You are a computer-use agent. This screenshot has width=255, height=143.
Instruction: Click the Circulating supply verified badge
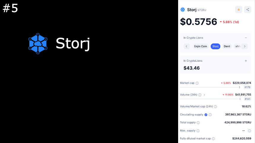pyautogui.click(x=206, y=115)
